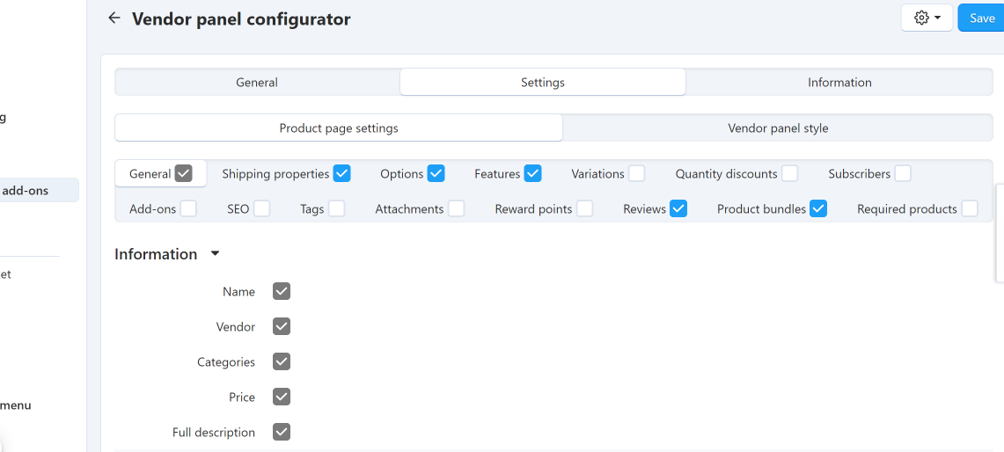Uncheck the Options checkbox
This screenshot has height=452, width=1004.
point(436,173)
